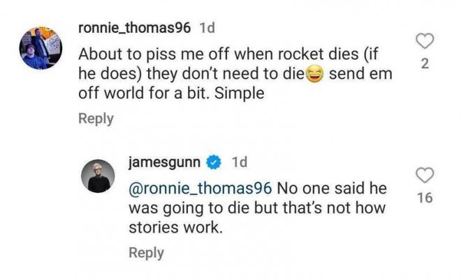
Task: Open the jamesgunn username link
Action: point(166,162)
